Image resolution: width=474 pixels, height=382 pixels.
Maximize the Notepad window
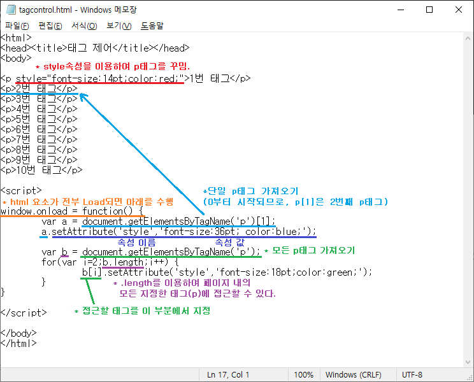429,10
